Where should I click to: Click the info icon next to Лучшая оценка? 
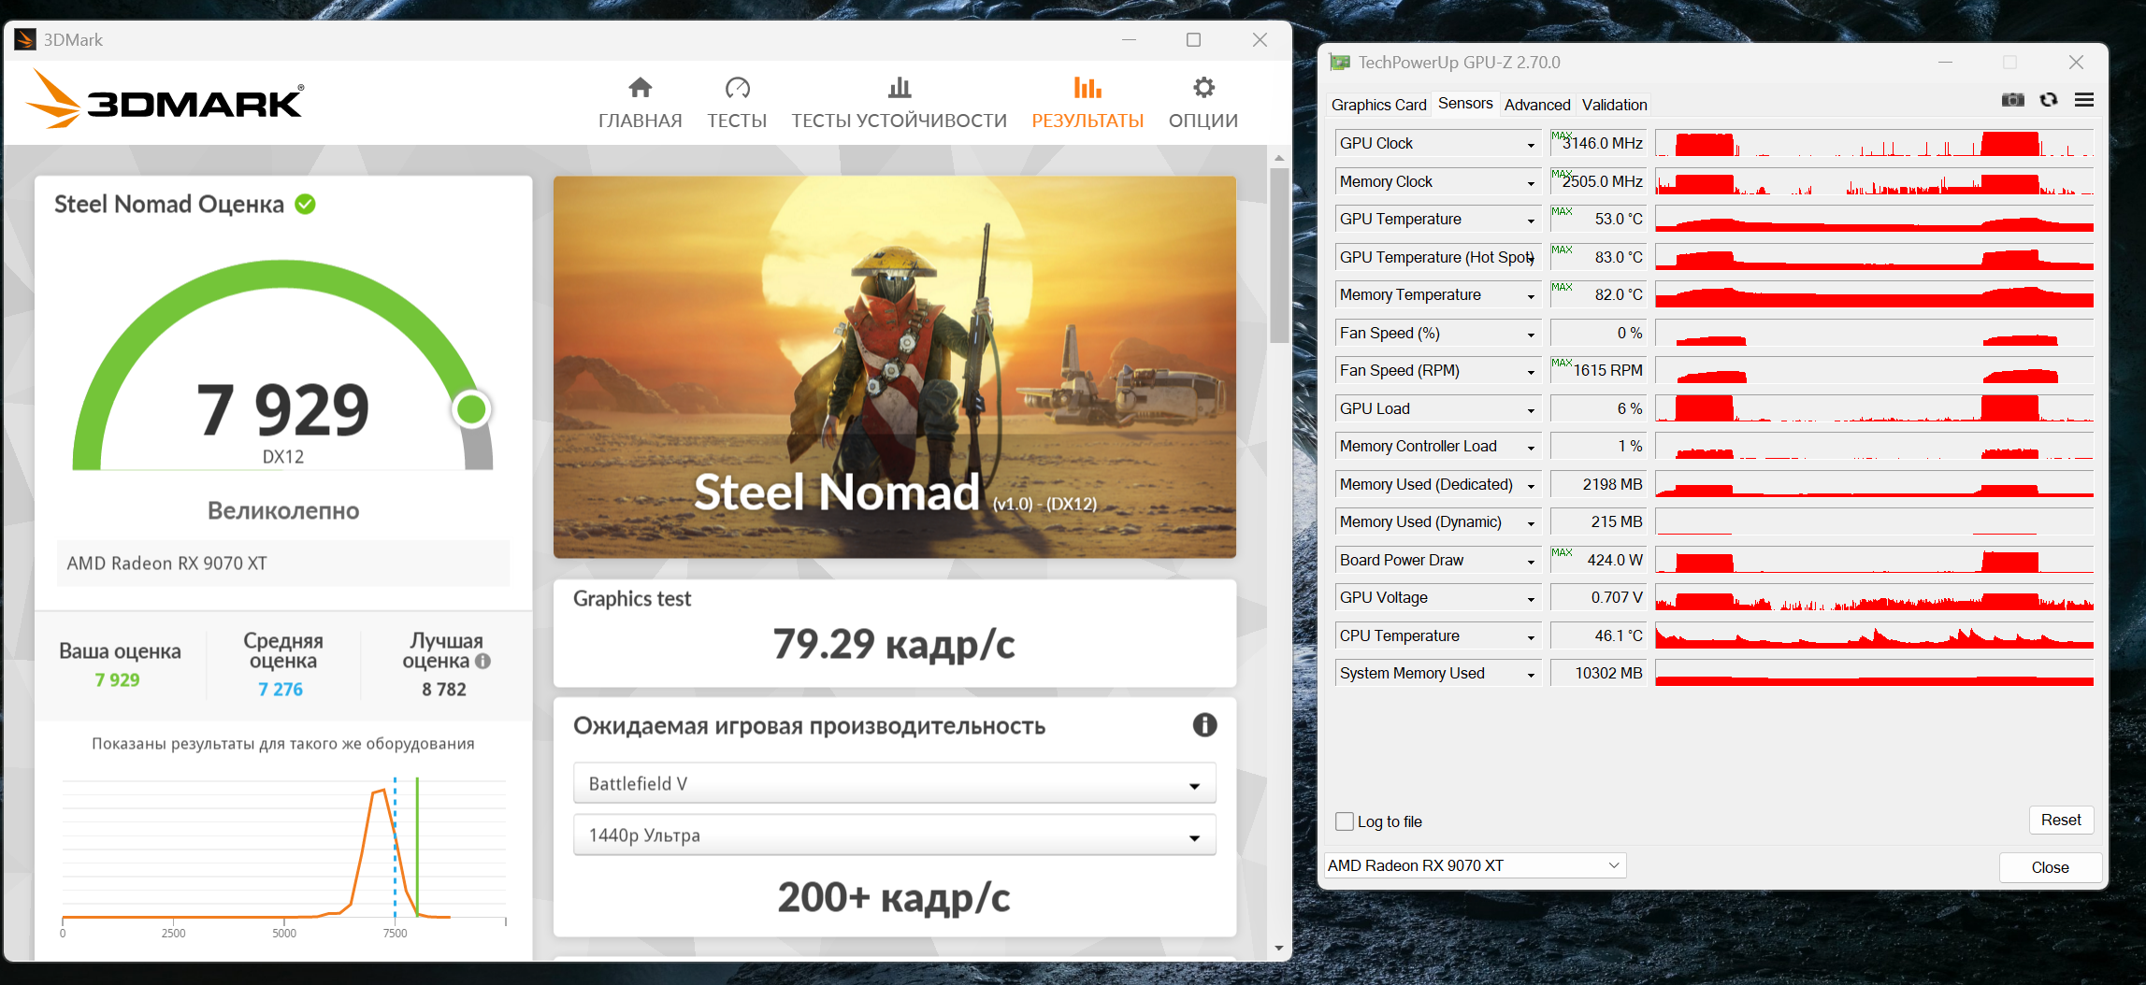[482, 661]
